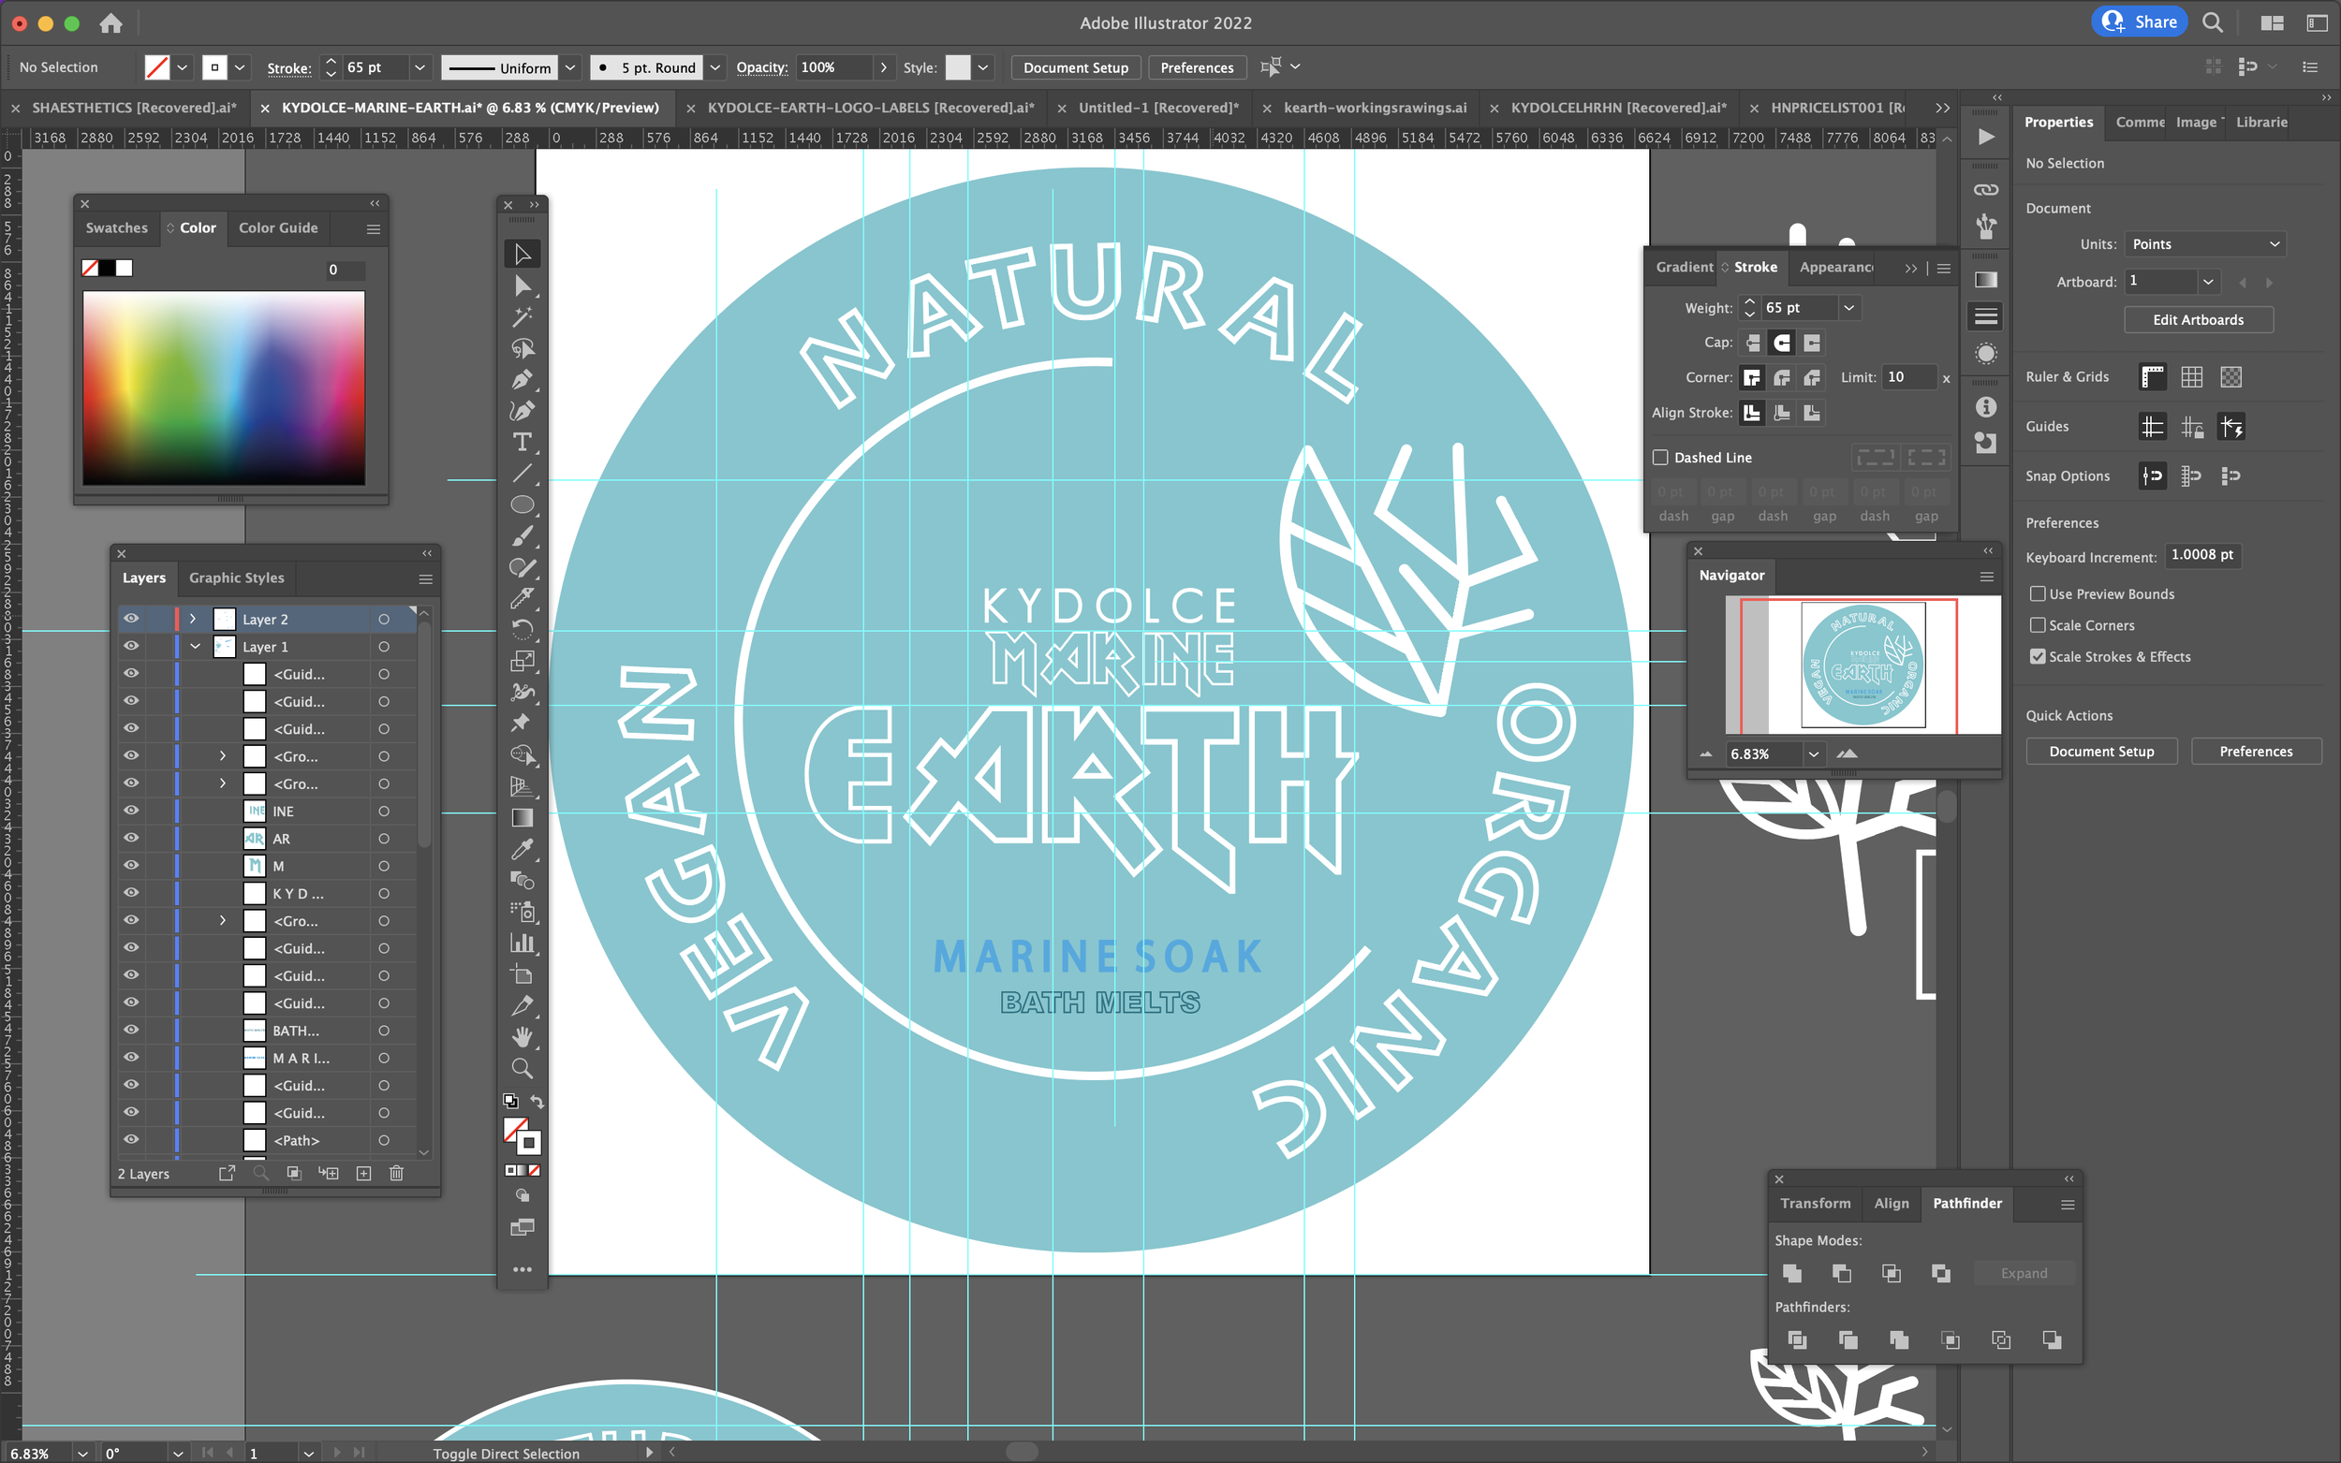This screenshot has height=1463, width=2341.
Task: Select the Zoom tool
Action: click(523, 1068)
